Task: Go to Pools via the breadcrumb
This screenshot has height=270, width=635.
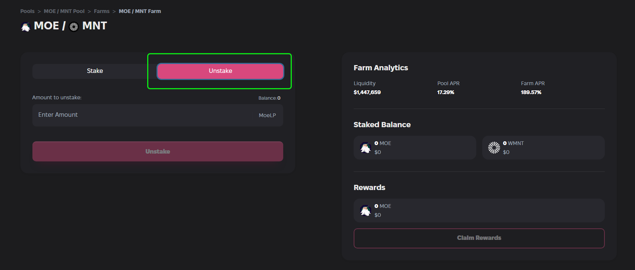Action: tap(27, 11)
